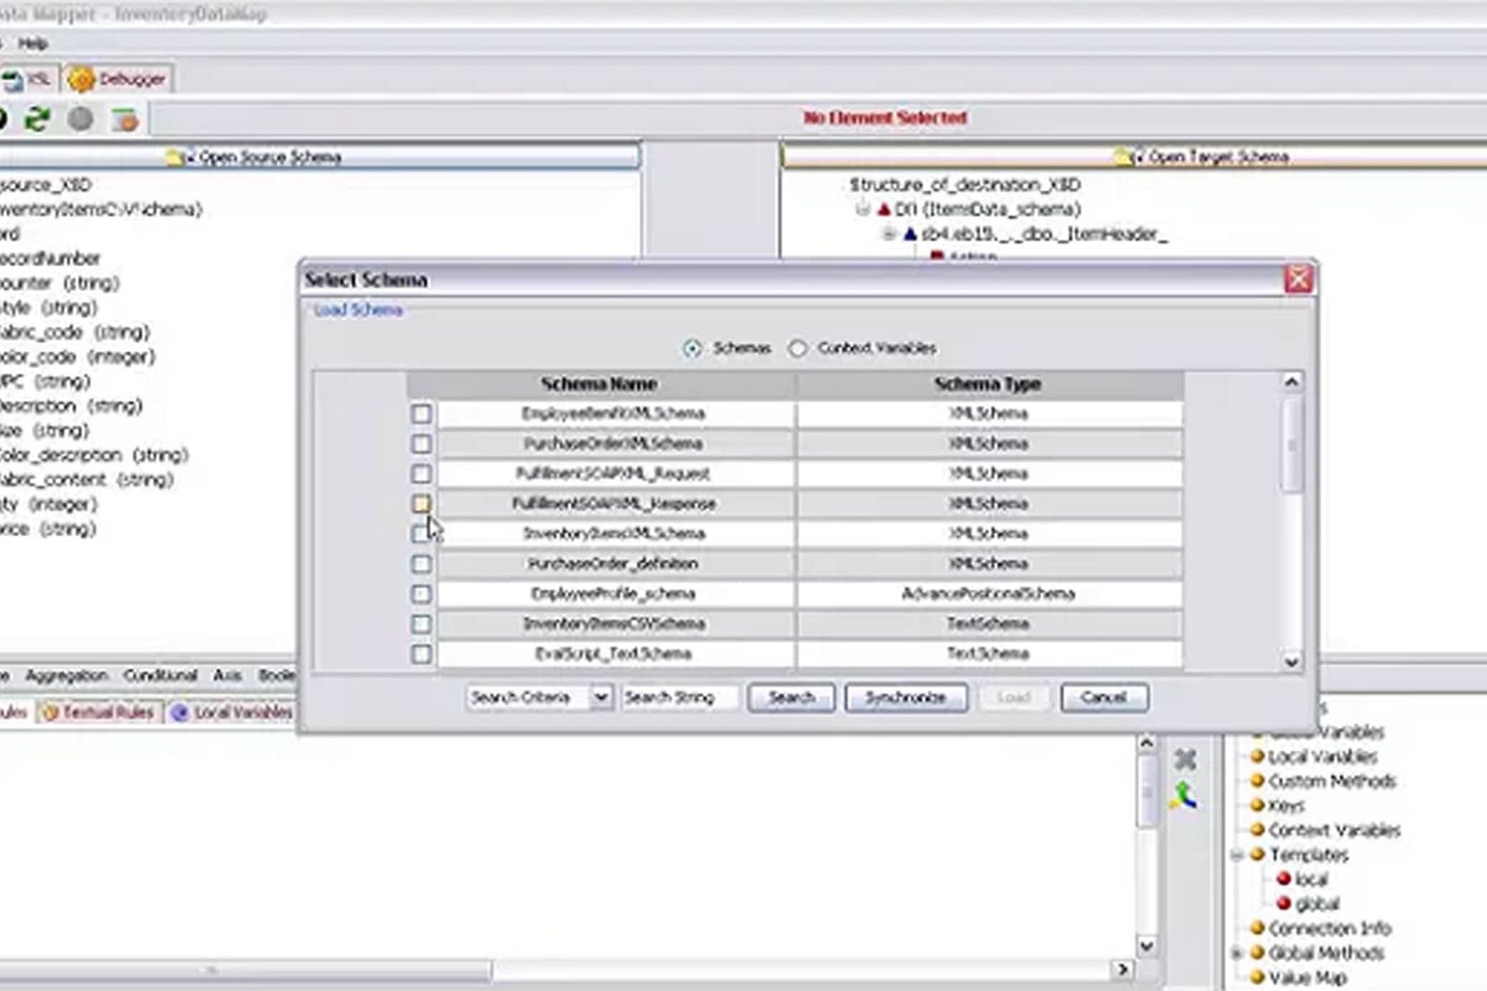Image resolution: width=1487 pixels, height=991 pixels.
Task: Switch to the Debugger tab
Action: click(119, 79)
